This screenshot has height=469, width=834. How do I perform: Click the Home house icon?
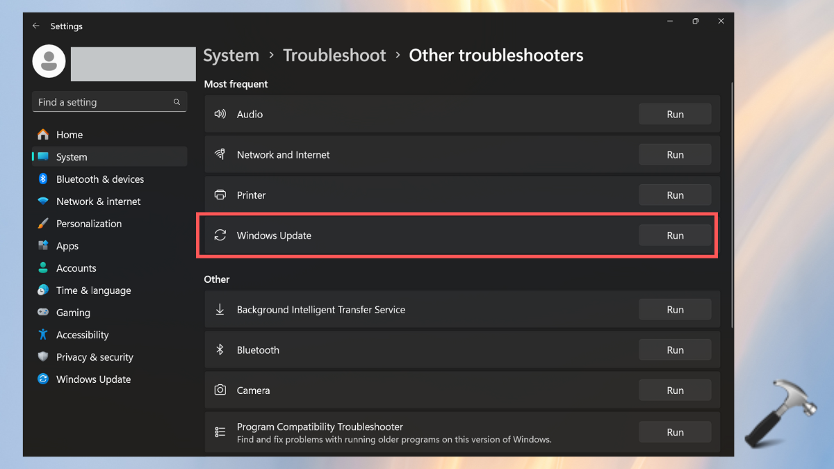(x=43, y=135)
